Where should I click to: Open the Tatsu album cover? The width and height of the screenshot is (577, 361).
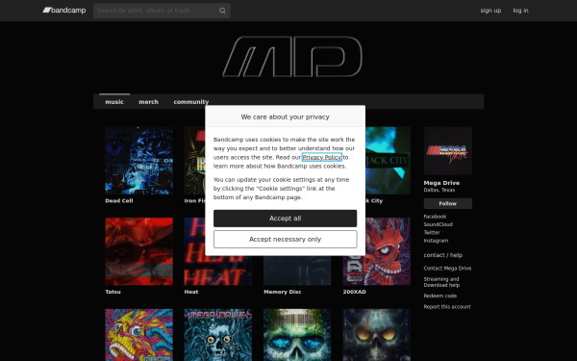click(x=138, y=251)
